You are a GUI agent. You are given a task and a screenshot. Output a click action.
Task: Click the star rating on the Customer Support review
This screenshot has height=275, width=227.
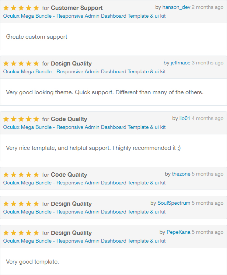point(21,8)
